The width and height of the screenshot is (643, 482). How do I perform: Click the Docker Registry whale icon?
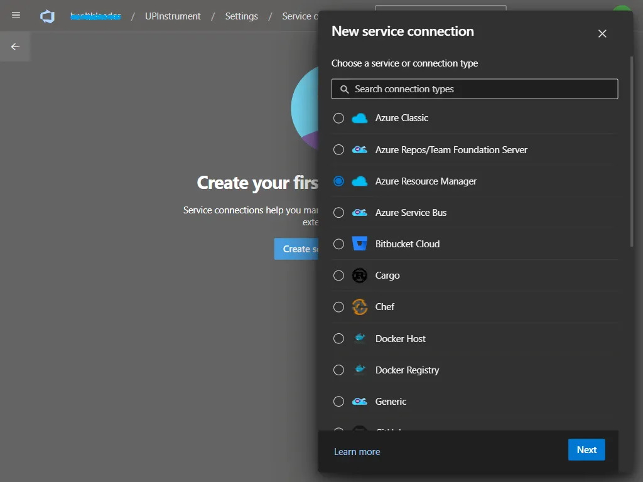(x=360, y=370)
